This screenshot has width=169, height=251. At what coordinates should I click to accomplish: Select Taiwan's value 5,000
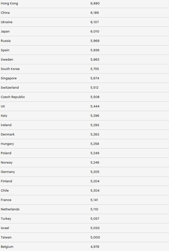click(95, 237)
